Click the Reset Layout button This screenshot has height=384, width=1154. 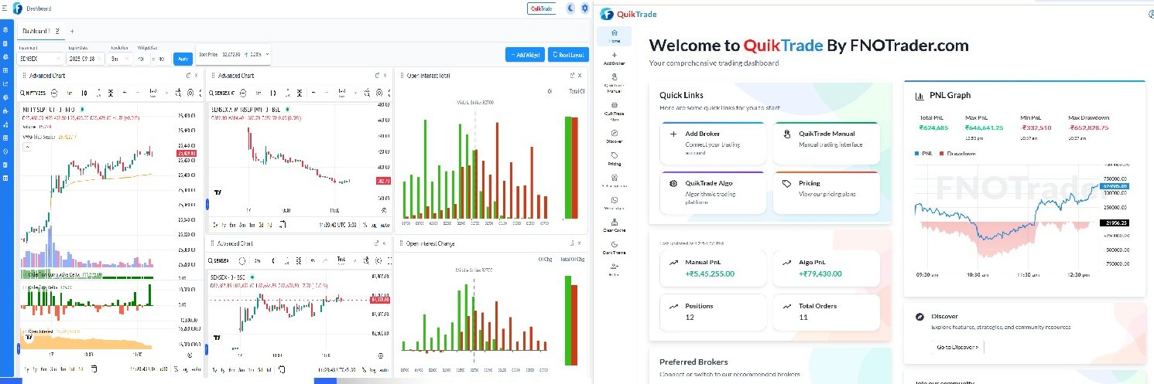568,55
